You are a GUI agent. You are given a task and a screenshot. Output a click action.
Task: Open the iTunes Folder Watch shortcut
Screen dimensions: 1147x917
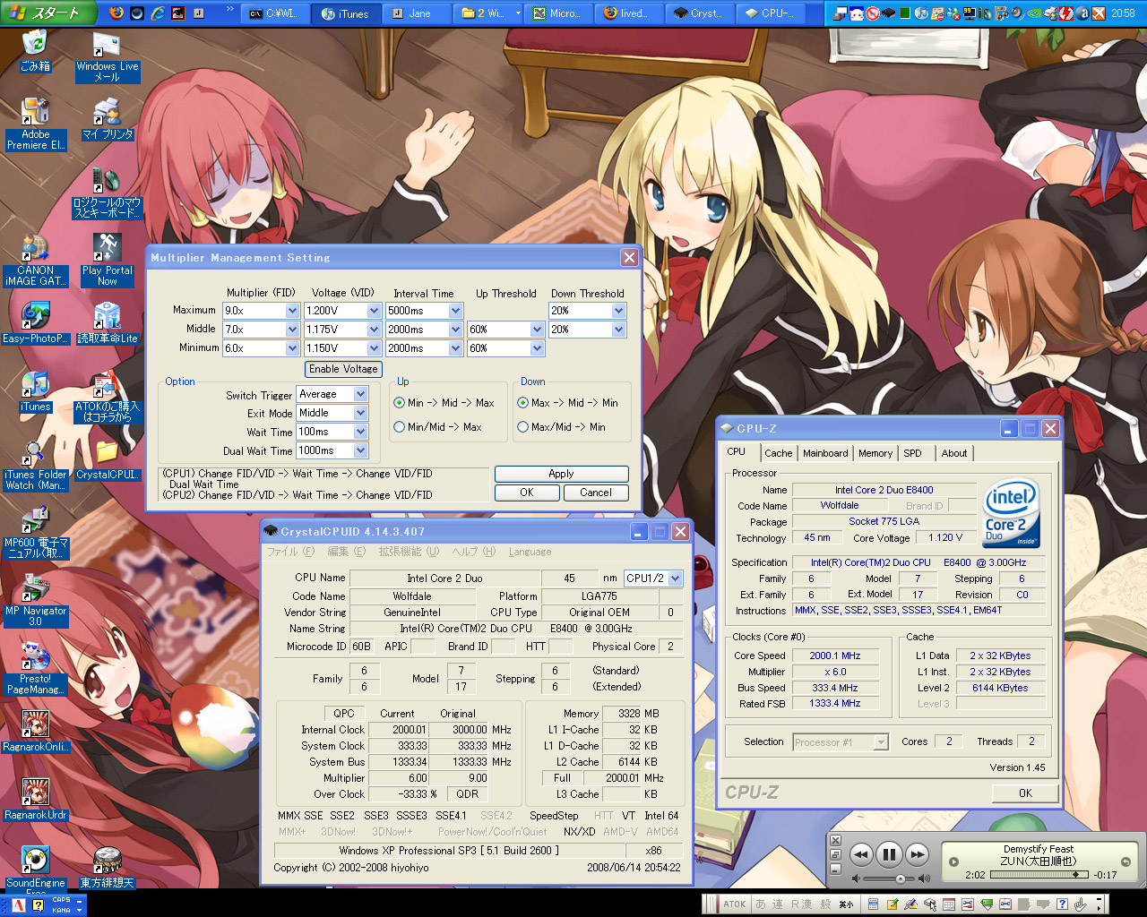(x=35, y=465)
